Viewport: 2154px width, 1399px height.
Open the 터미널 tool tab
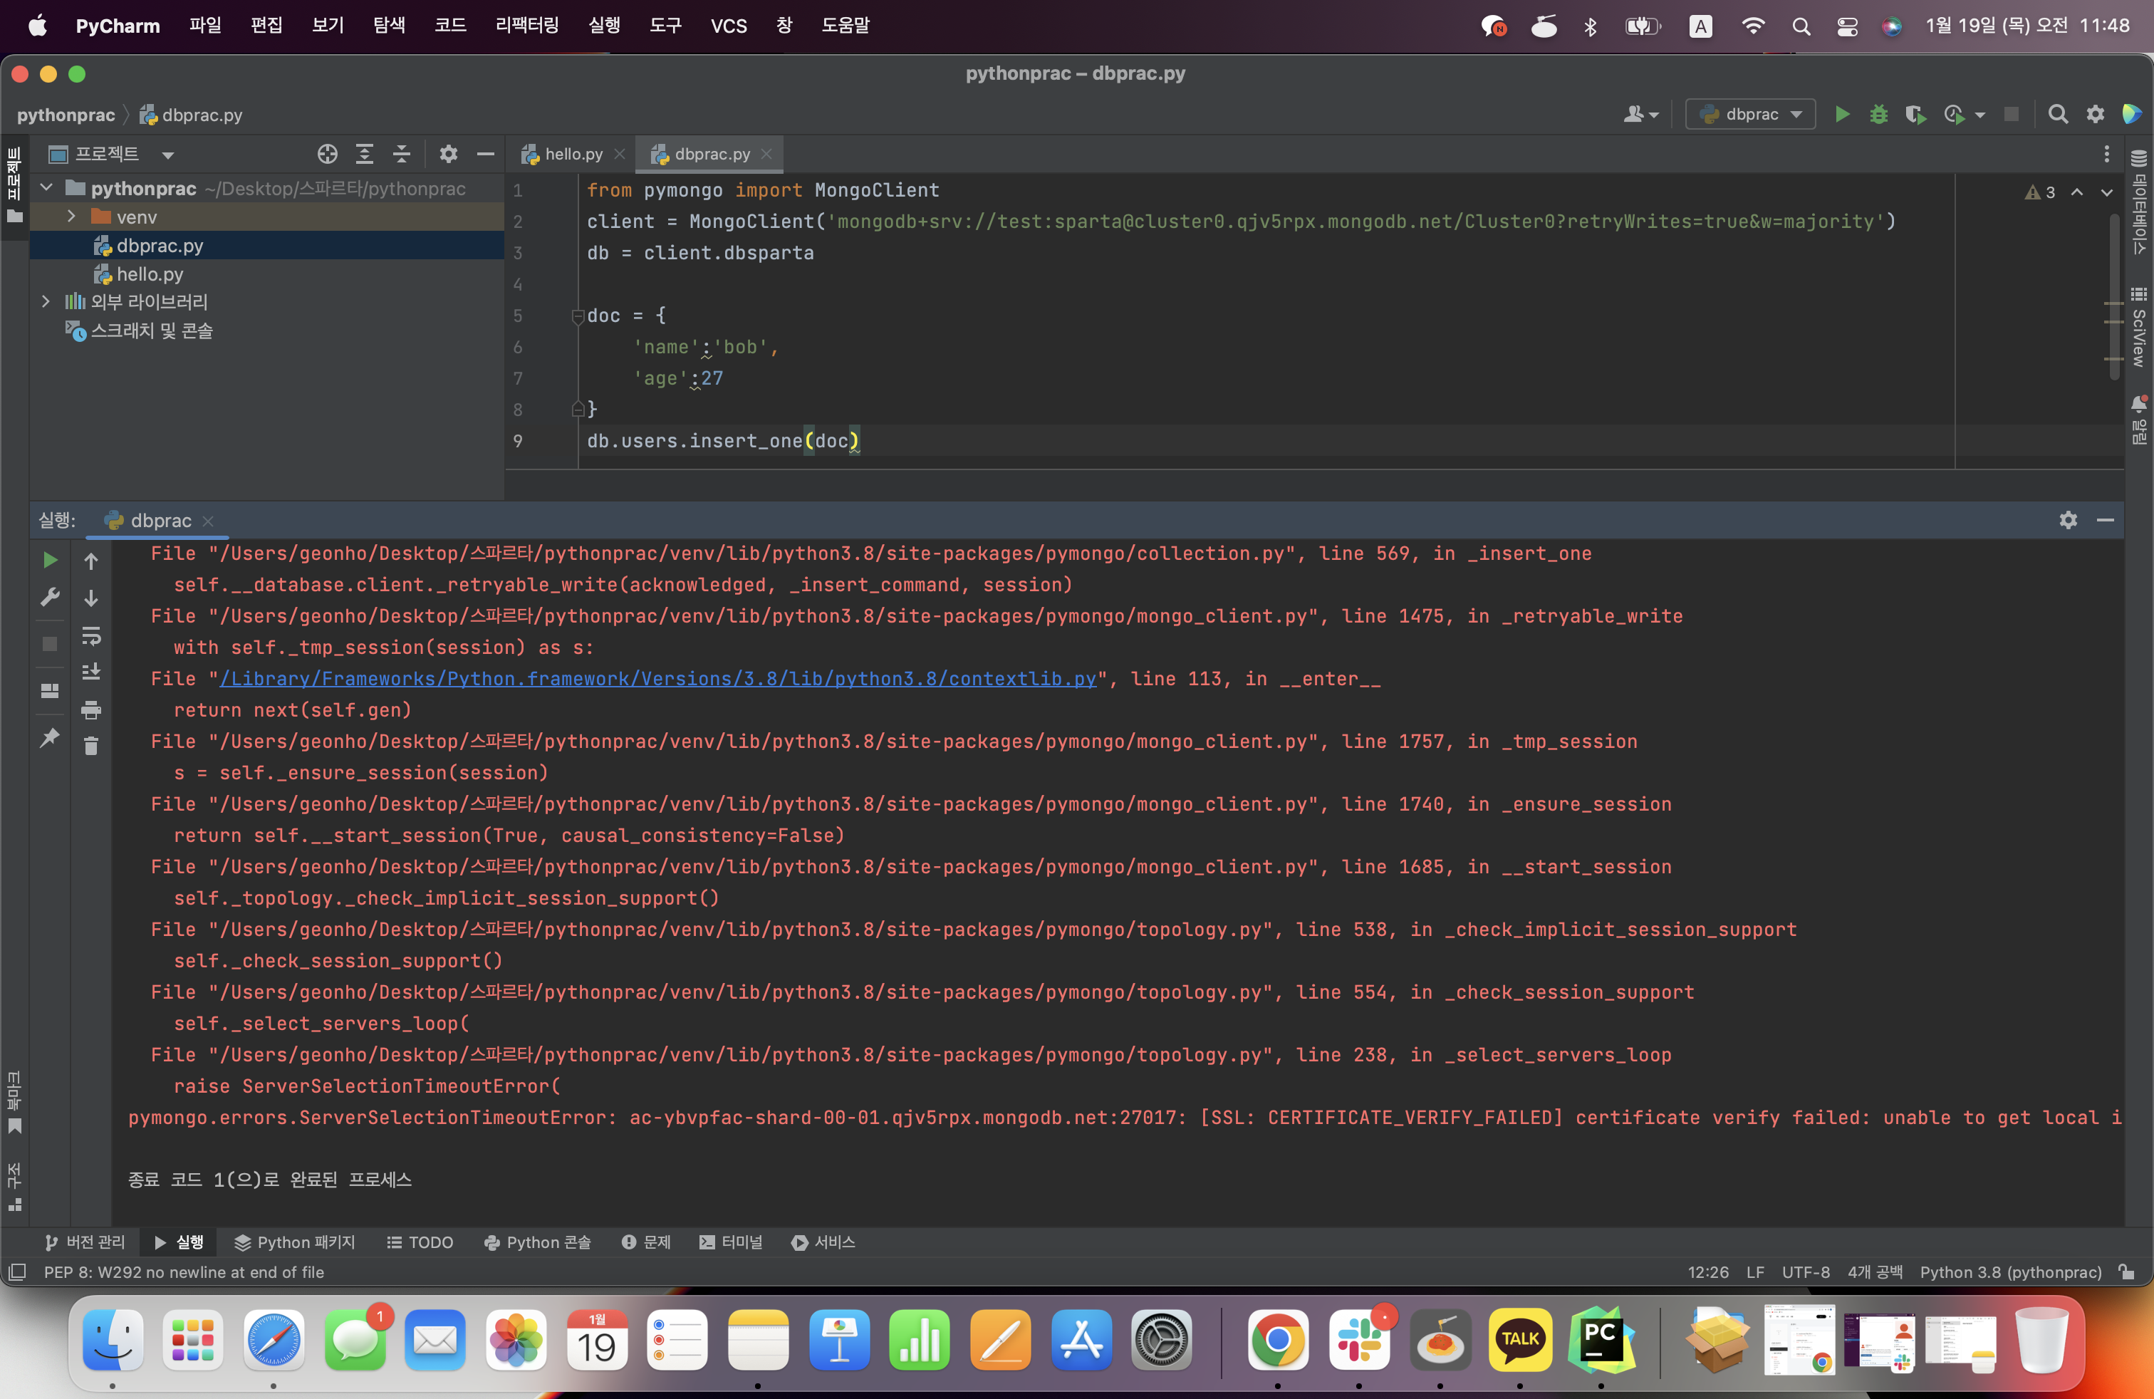click(730, 1242)
